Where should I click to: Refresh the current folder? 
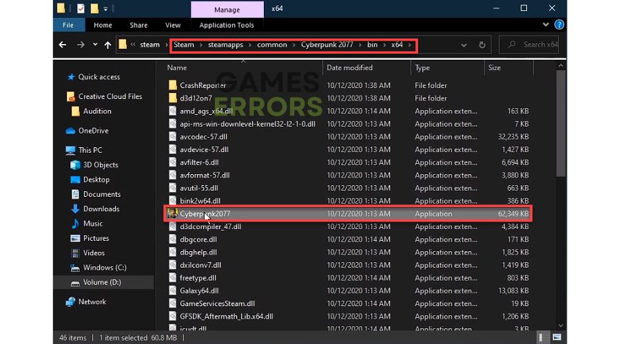click(482, 45)
